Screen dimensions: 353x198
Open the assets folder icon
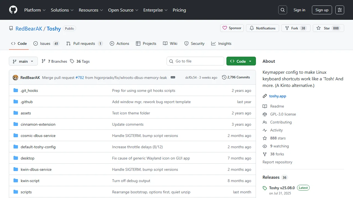pyautogui.click(x=16, y=113)
